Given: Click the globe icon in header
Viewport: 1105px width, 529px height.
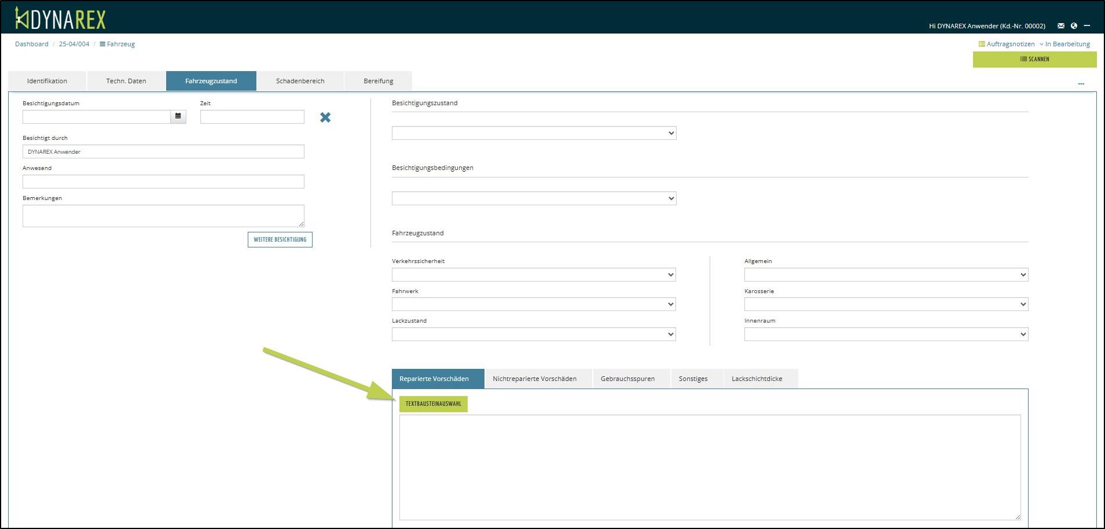Looking at the screenshot, I should (x=1074, y=25).
